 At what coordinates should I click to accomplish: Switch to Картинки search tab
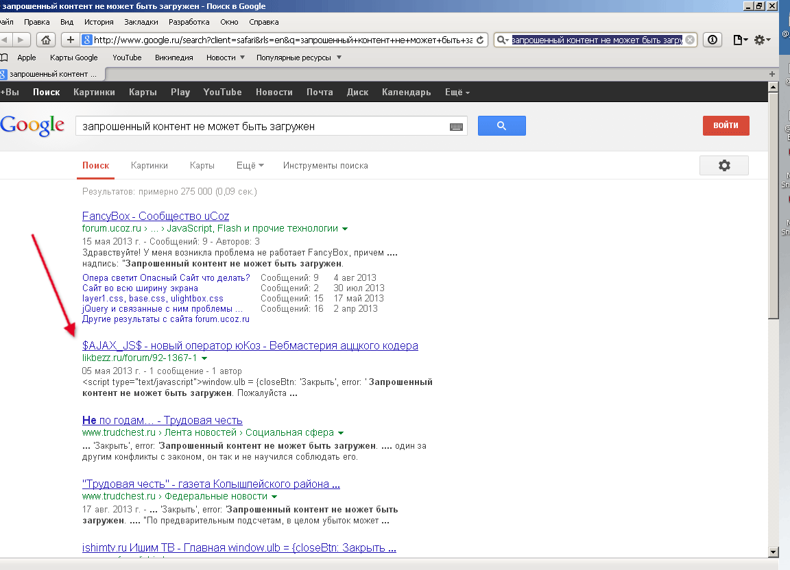[149, 166]
